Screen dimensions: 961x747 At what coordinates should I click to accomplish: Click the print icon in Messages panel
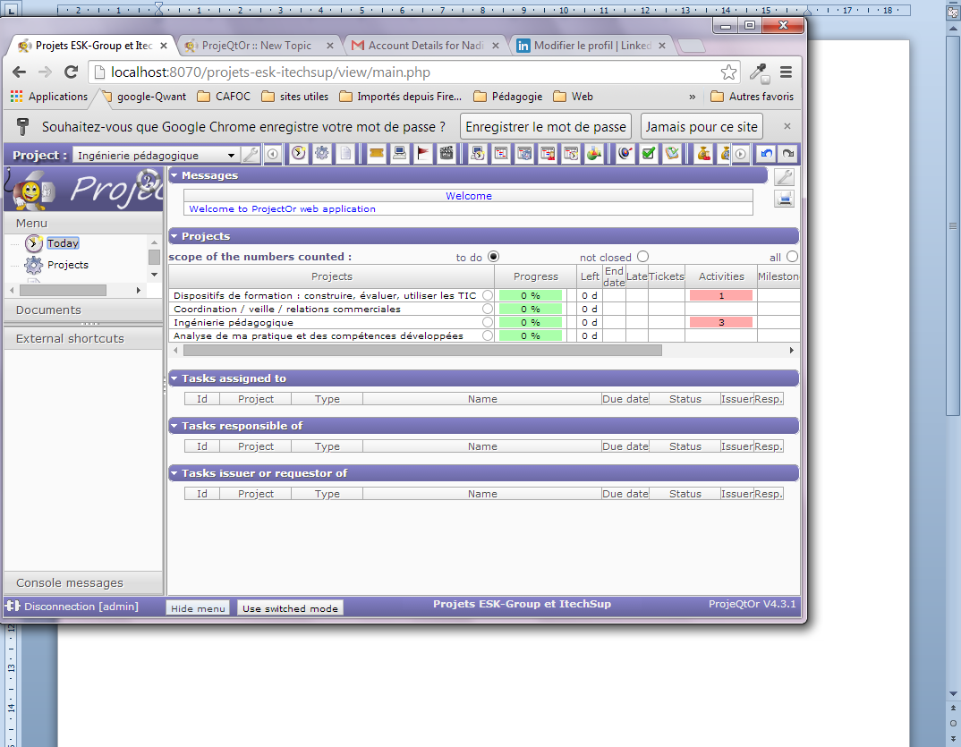click(x=784, y=199)
